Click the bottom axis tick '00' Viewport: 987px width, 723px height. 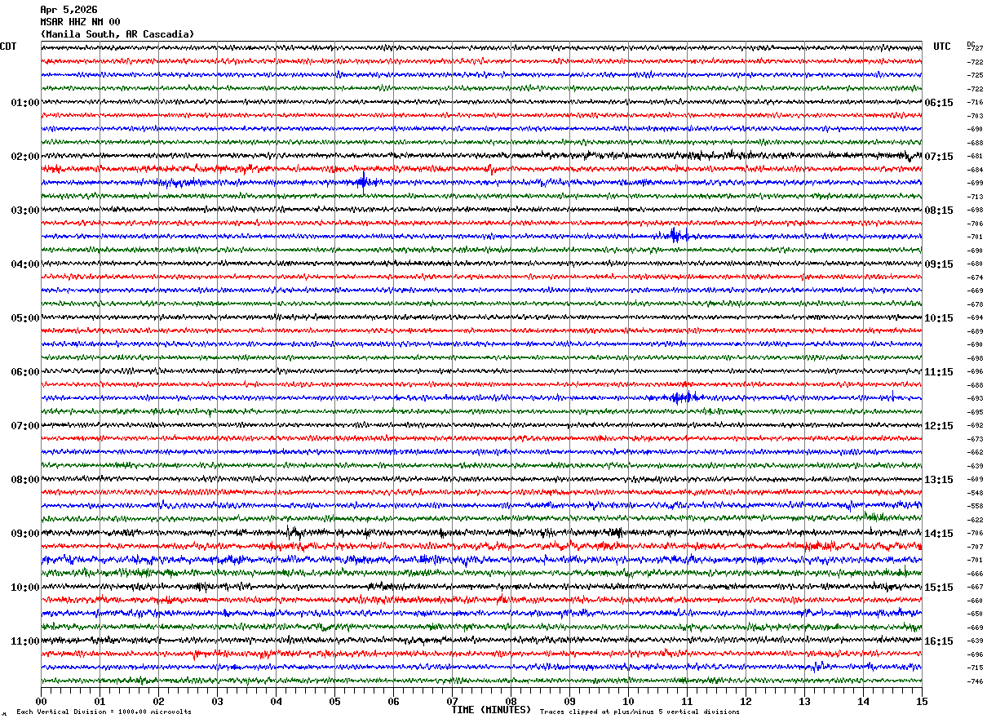[x=41, y=701]
